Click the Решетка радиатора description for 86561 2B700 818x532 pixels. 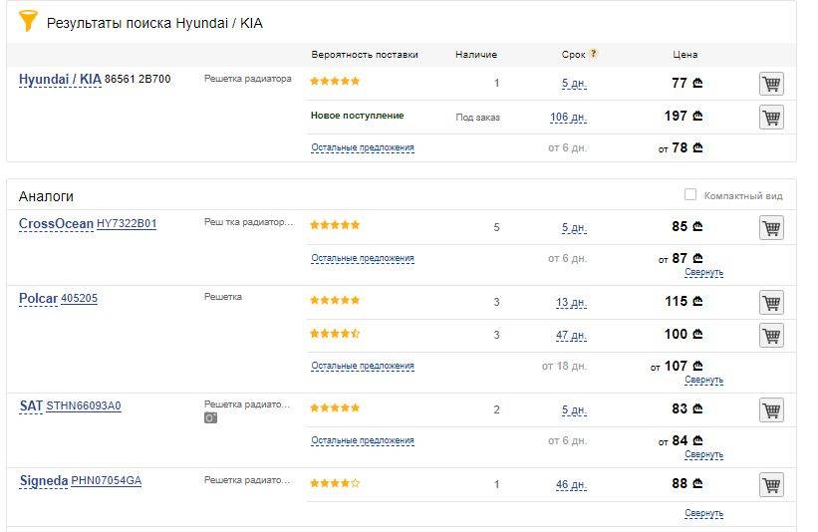(248, 79)
